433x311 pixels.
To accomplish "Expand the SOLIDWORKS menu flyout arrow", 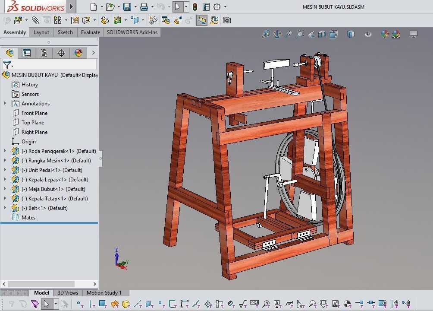I will click(71, 6).
